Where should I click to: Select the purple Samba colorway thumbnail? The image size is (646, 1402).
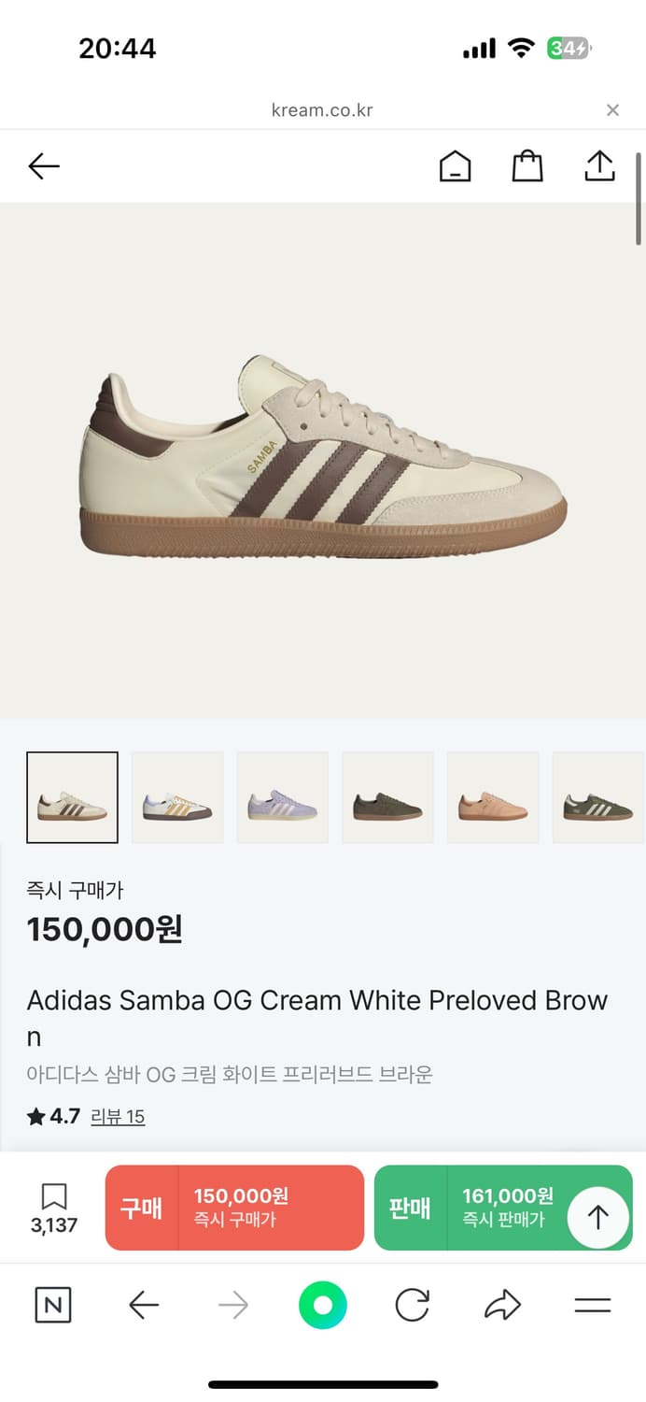pos(283,797)
